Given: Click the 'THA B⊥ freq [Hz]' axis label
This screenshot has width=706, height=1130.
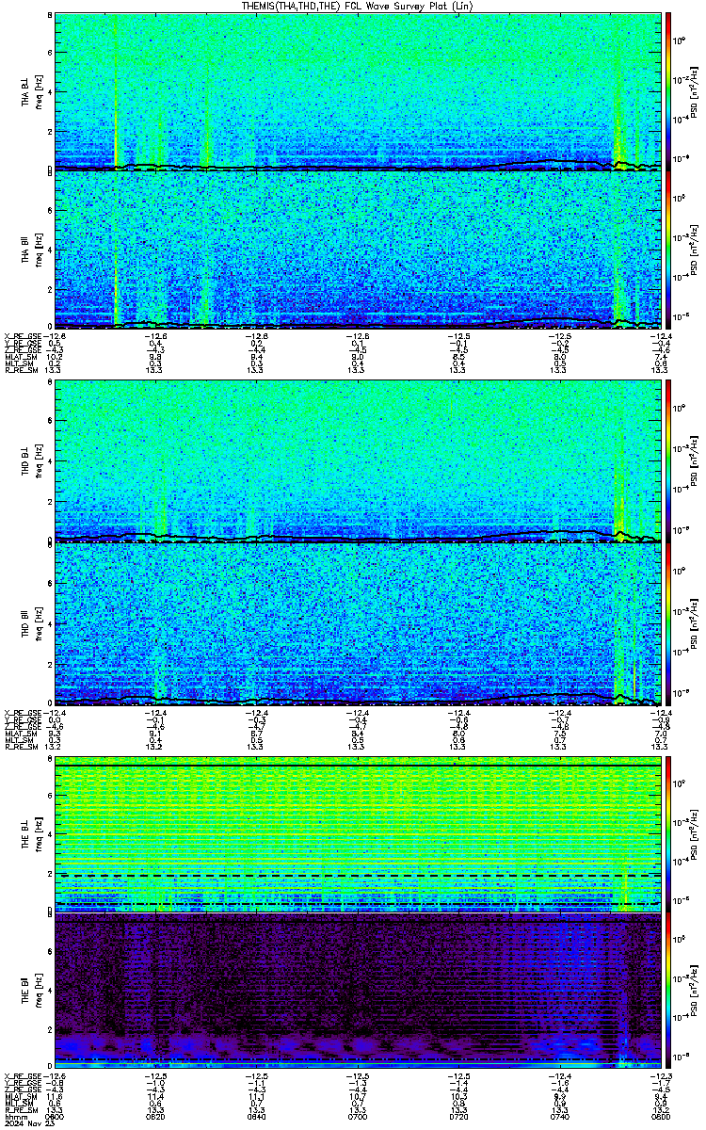Looking at the screenshot, I should 31,92.
